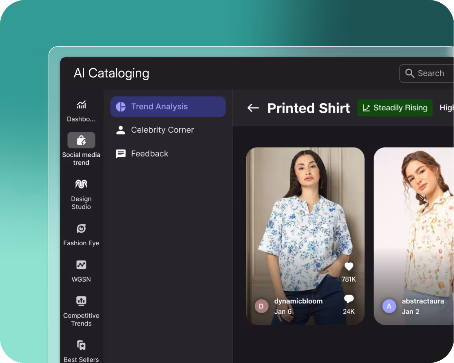454x363 pixels.
Task: Click the Printed Shirt heading
Action: click(x=309, y=108)
